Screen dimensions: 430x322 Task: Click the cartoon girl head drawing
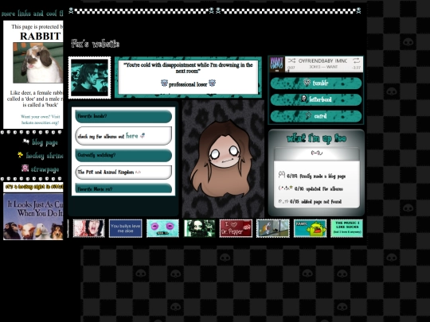click(x=221, y=159)
